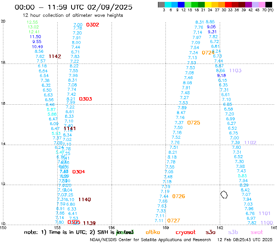Click the s3b time label '1102'

[250, 142]
